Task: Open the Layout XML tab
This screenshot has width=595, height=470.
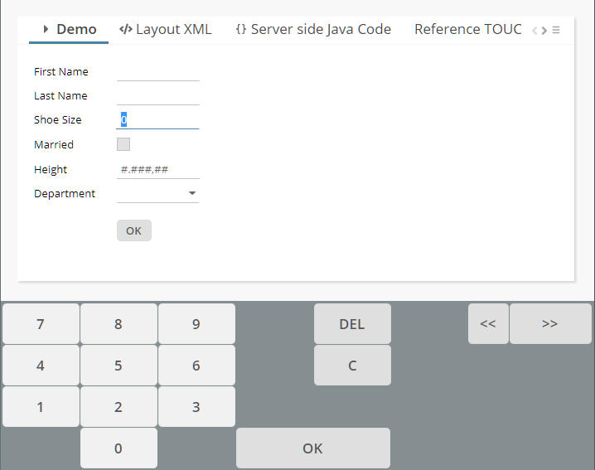Action: pyautogui.click(x=166, y=30)
